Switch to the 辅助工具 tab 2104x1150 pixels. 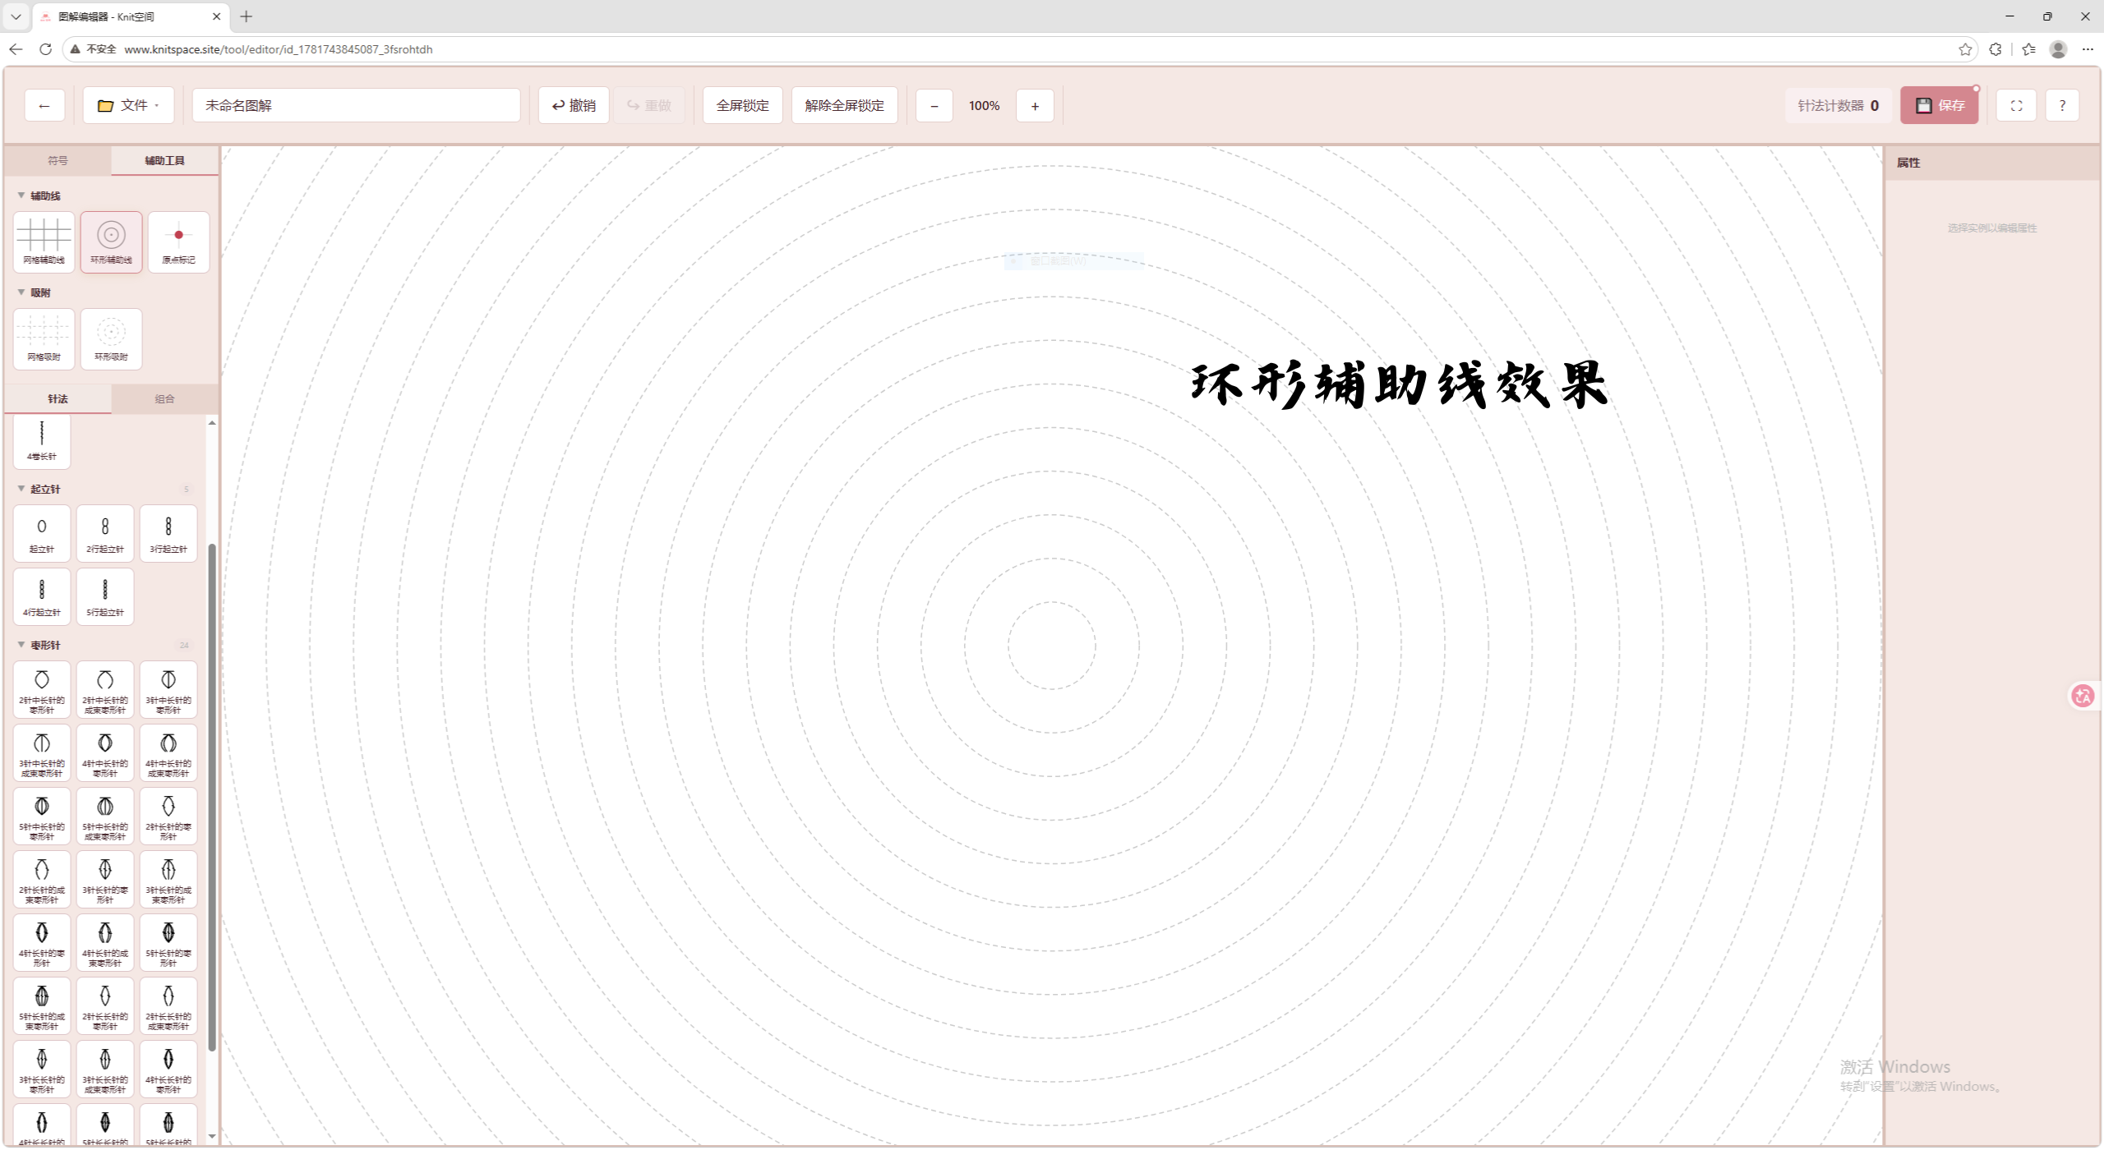(164, 160)
